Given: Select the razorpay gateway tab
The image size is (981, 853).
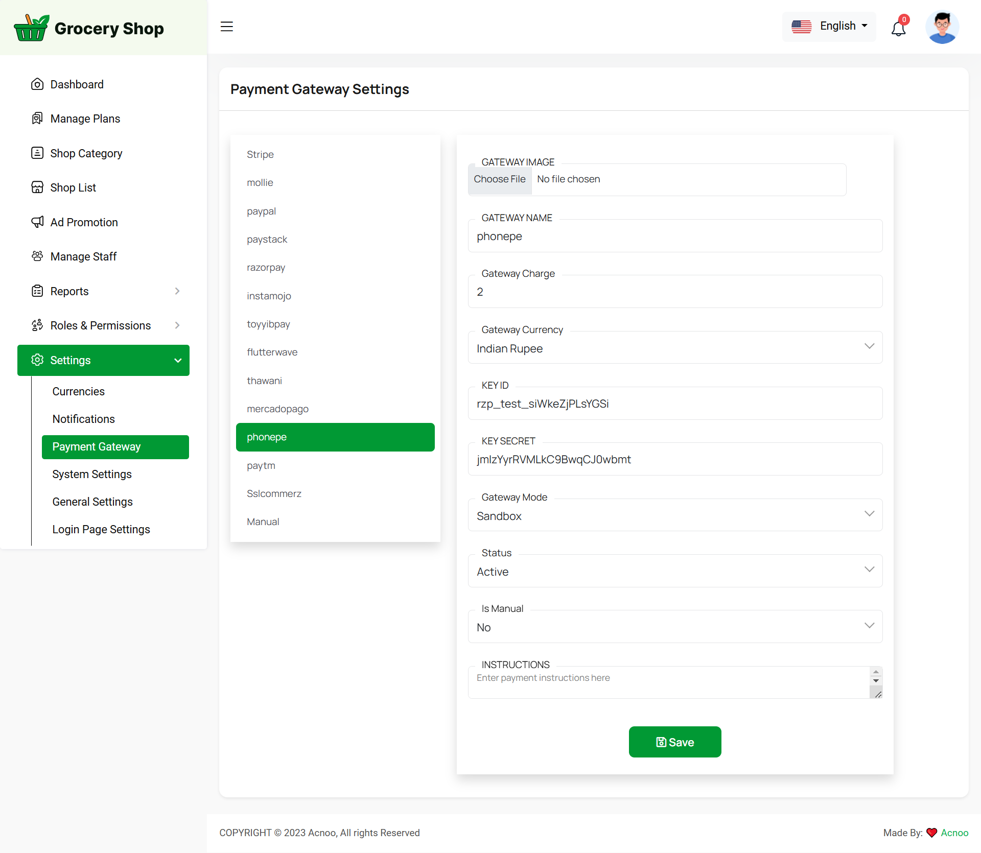Looking at the screenshot, I should pyautogui.click(x=266, y=268).
